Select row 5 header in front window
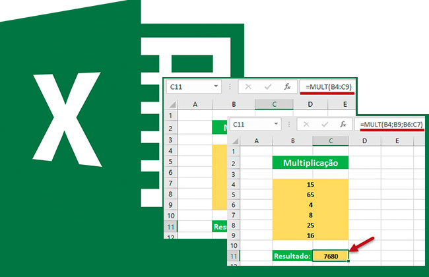 [234, 195]
